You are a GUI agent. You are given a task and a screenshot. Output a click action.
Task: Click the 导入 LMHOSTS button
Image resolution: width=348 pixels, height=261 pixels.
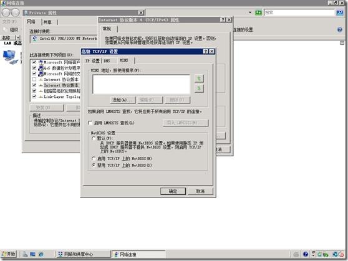[x=185, y=123]
